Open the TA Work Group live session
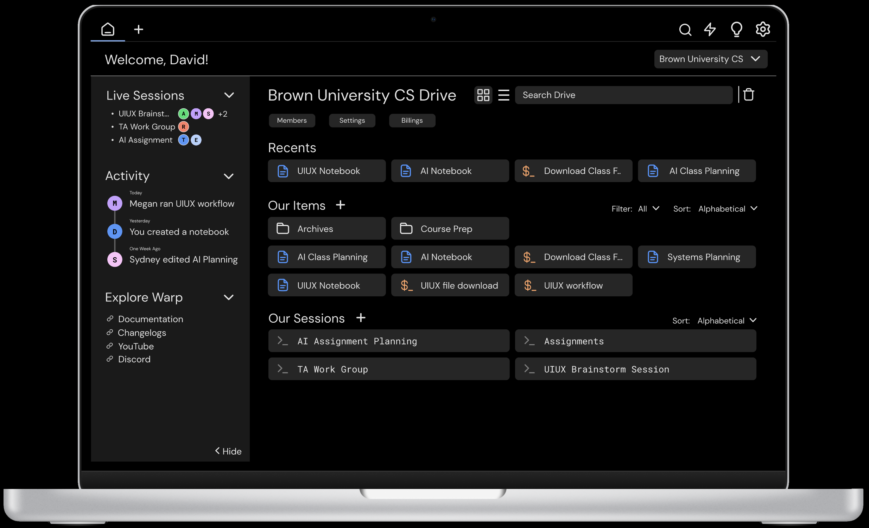This screenshot has width=869, height=528. click(147, 127)
